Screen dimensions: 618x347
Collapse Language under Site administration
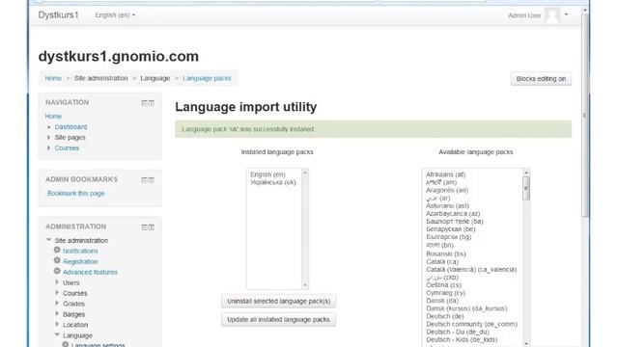[57, 334]
